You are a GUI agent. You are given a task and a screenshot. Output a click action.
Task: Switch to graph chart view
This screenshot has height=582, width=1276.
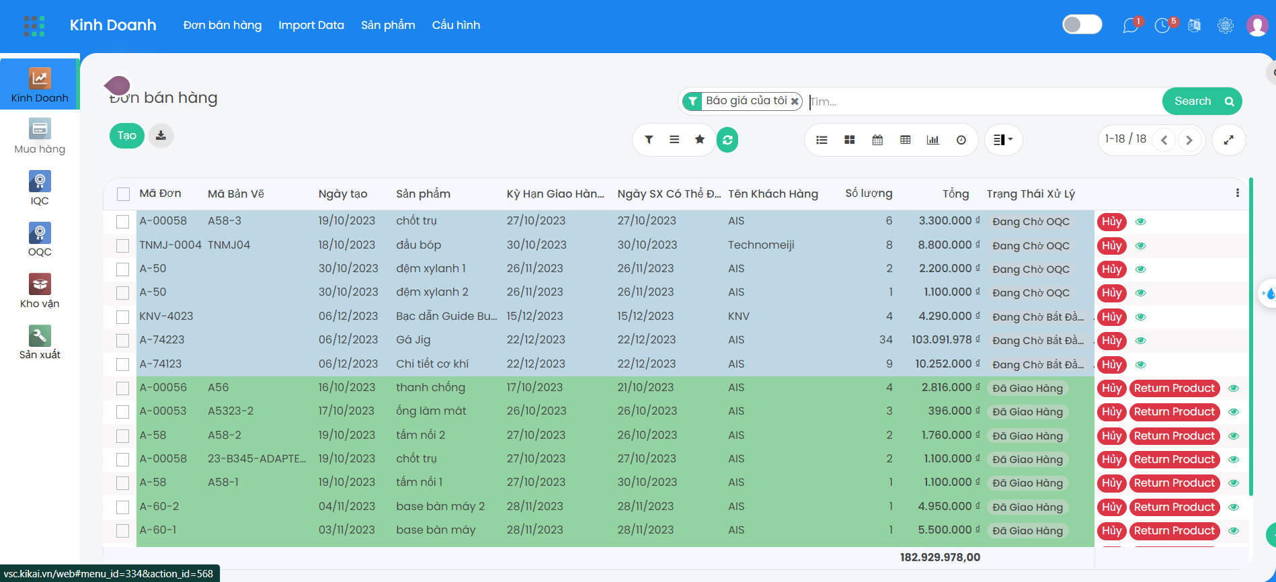click(x=933, y=140)
